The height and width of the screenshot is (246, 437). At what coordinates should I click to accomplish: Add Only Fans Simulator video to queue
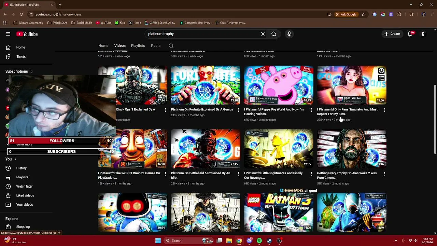click(381, 79)
